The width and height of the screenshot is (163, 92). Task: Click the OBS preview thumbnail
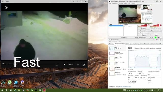[x=135, y=14]
